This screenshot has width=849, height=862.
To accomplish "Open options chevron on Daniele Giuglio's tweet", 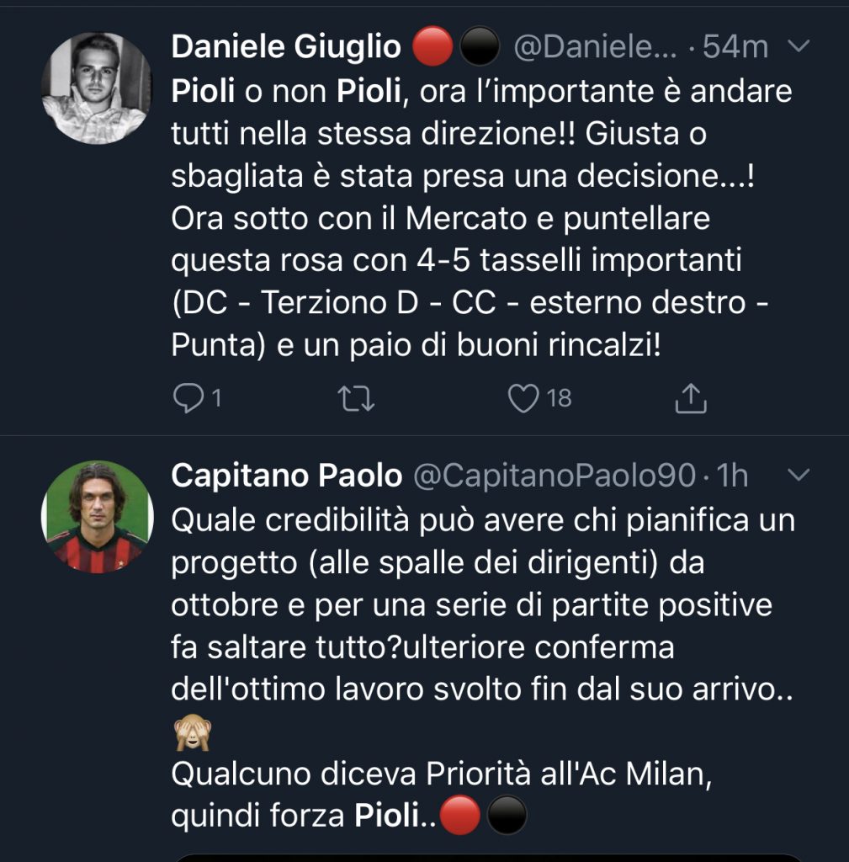I will click(x=796, y=46).
